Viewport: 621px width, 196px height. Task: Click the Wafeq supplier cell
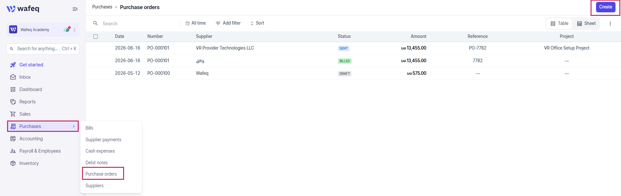pos(202,73)
